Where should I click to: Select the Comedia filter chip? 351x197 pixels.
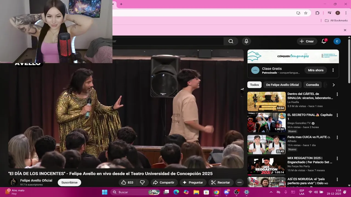point(312,85)
